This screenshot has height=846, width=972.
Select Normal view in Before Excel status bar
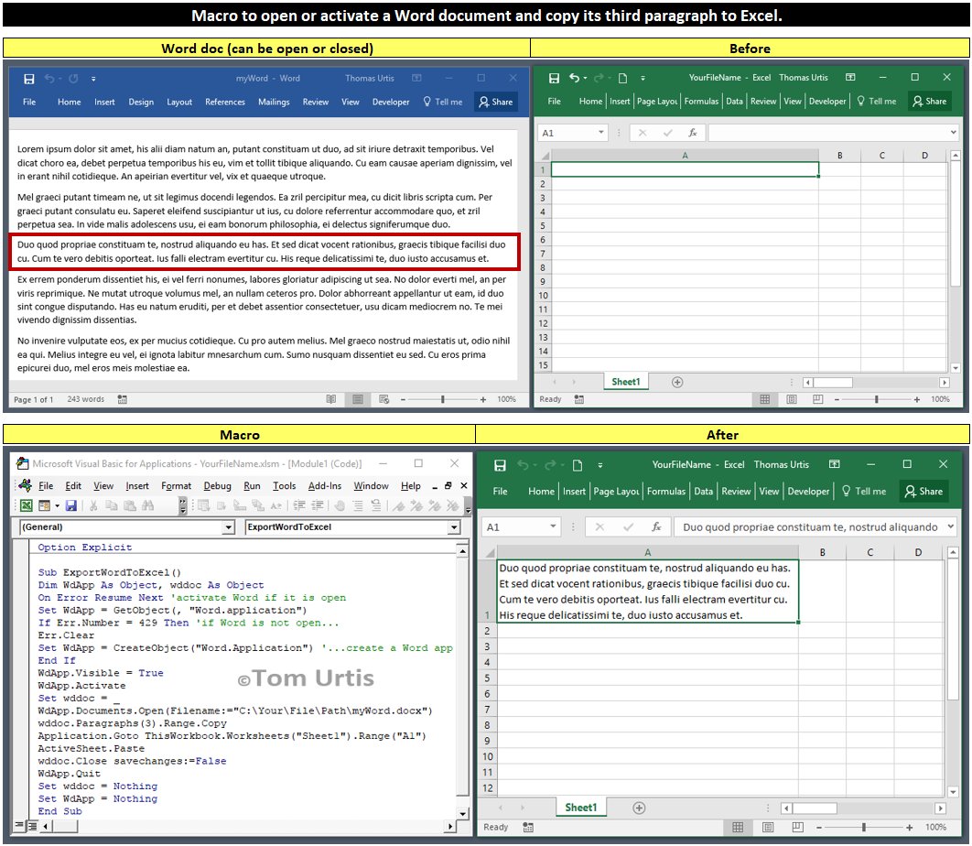coord(765,399)
